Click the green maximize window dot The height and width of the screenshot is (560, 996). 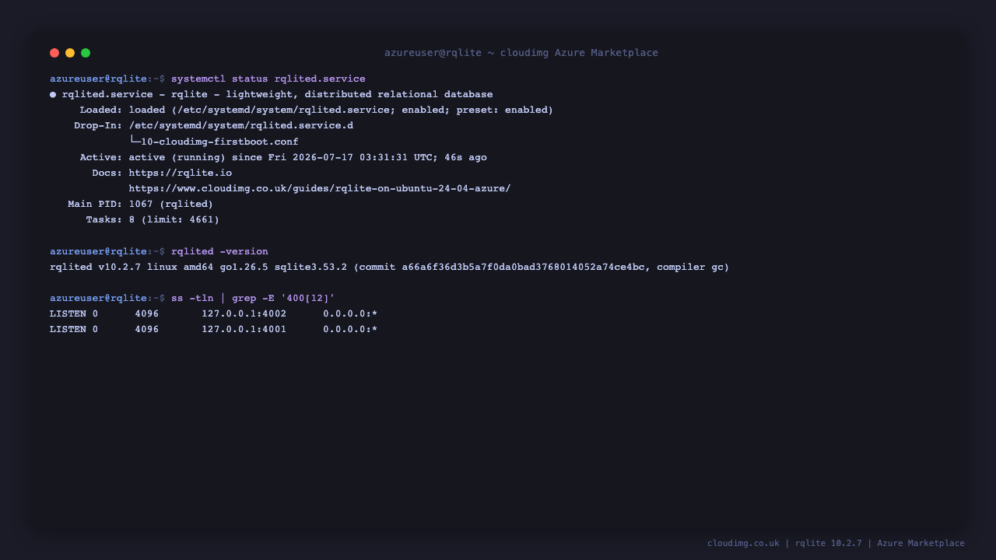(x=86, y=53)
